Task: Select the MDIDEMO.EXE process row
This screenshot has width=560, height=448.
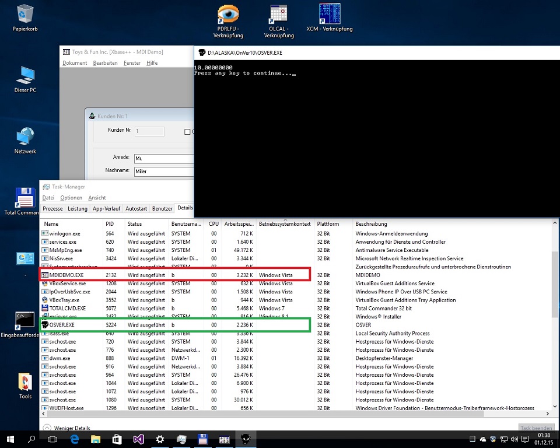Action: click(x=296, y=275)
